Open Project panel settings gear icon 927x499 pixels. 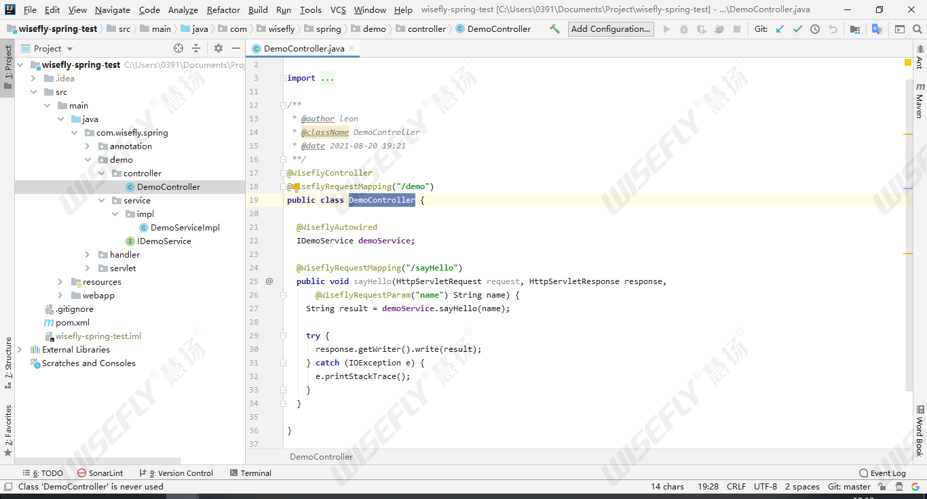(219, 48)
